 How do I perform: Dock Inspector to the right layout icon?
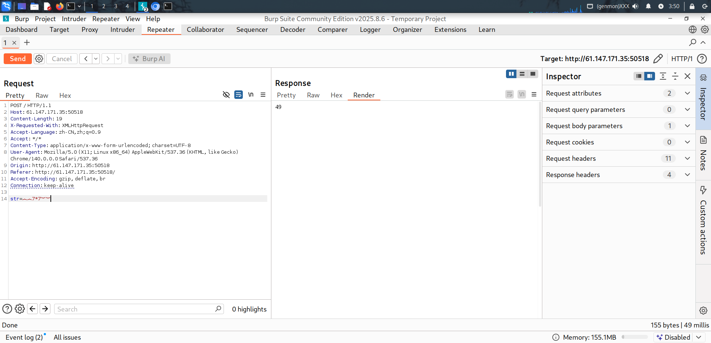tap(649, 76)
